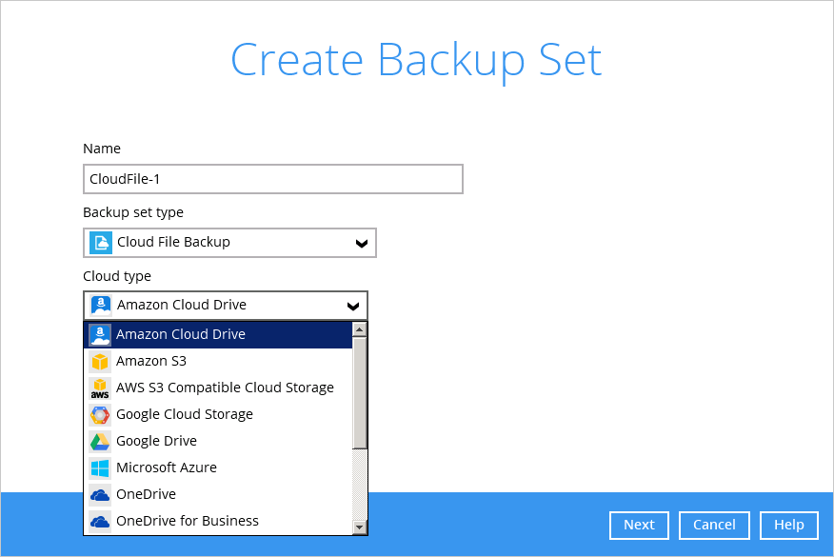Click the Name field containing CloudFile-1

tap(272, 179)
